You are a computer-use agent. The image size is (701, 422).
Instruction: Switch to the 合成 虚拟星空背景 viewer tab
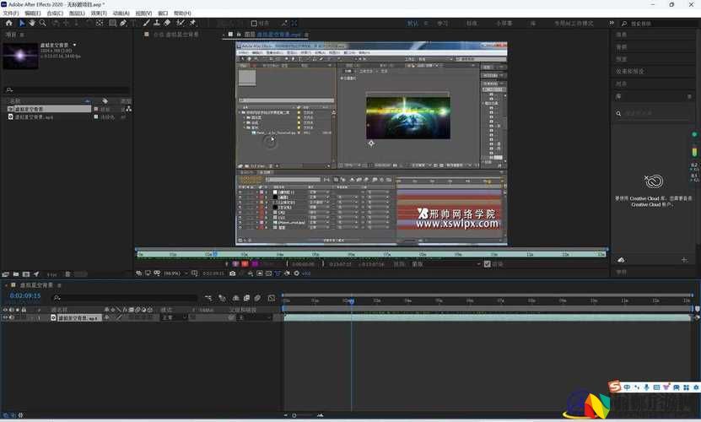(175, 35)
